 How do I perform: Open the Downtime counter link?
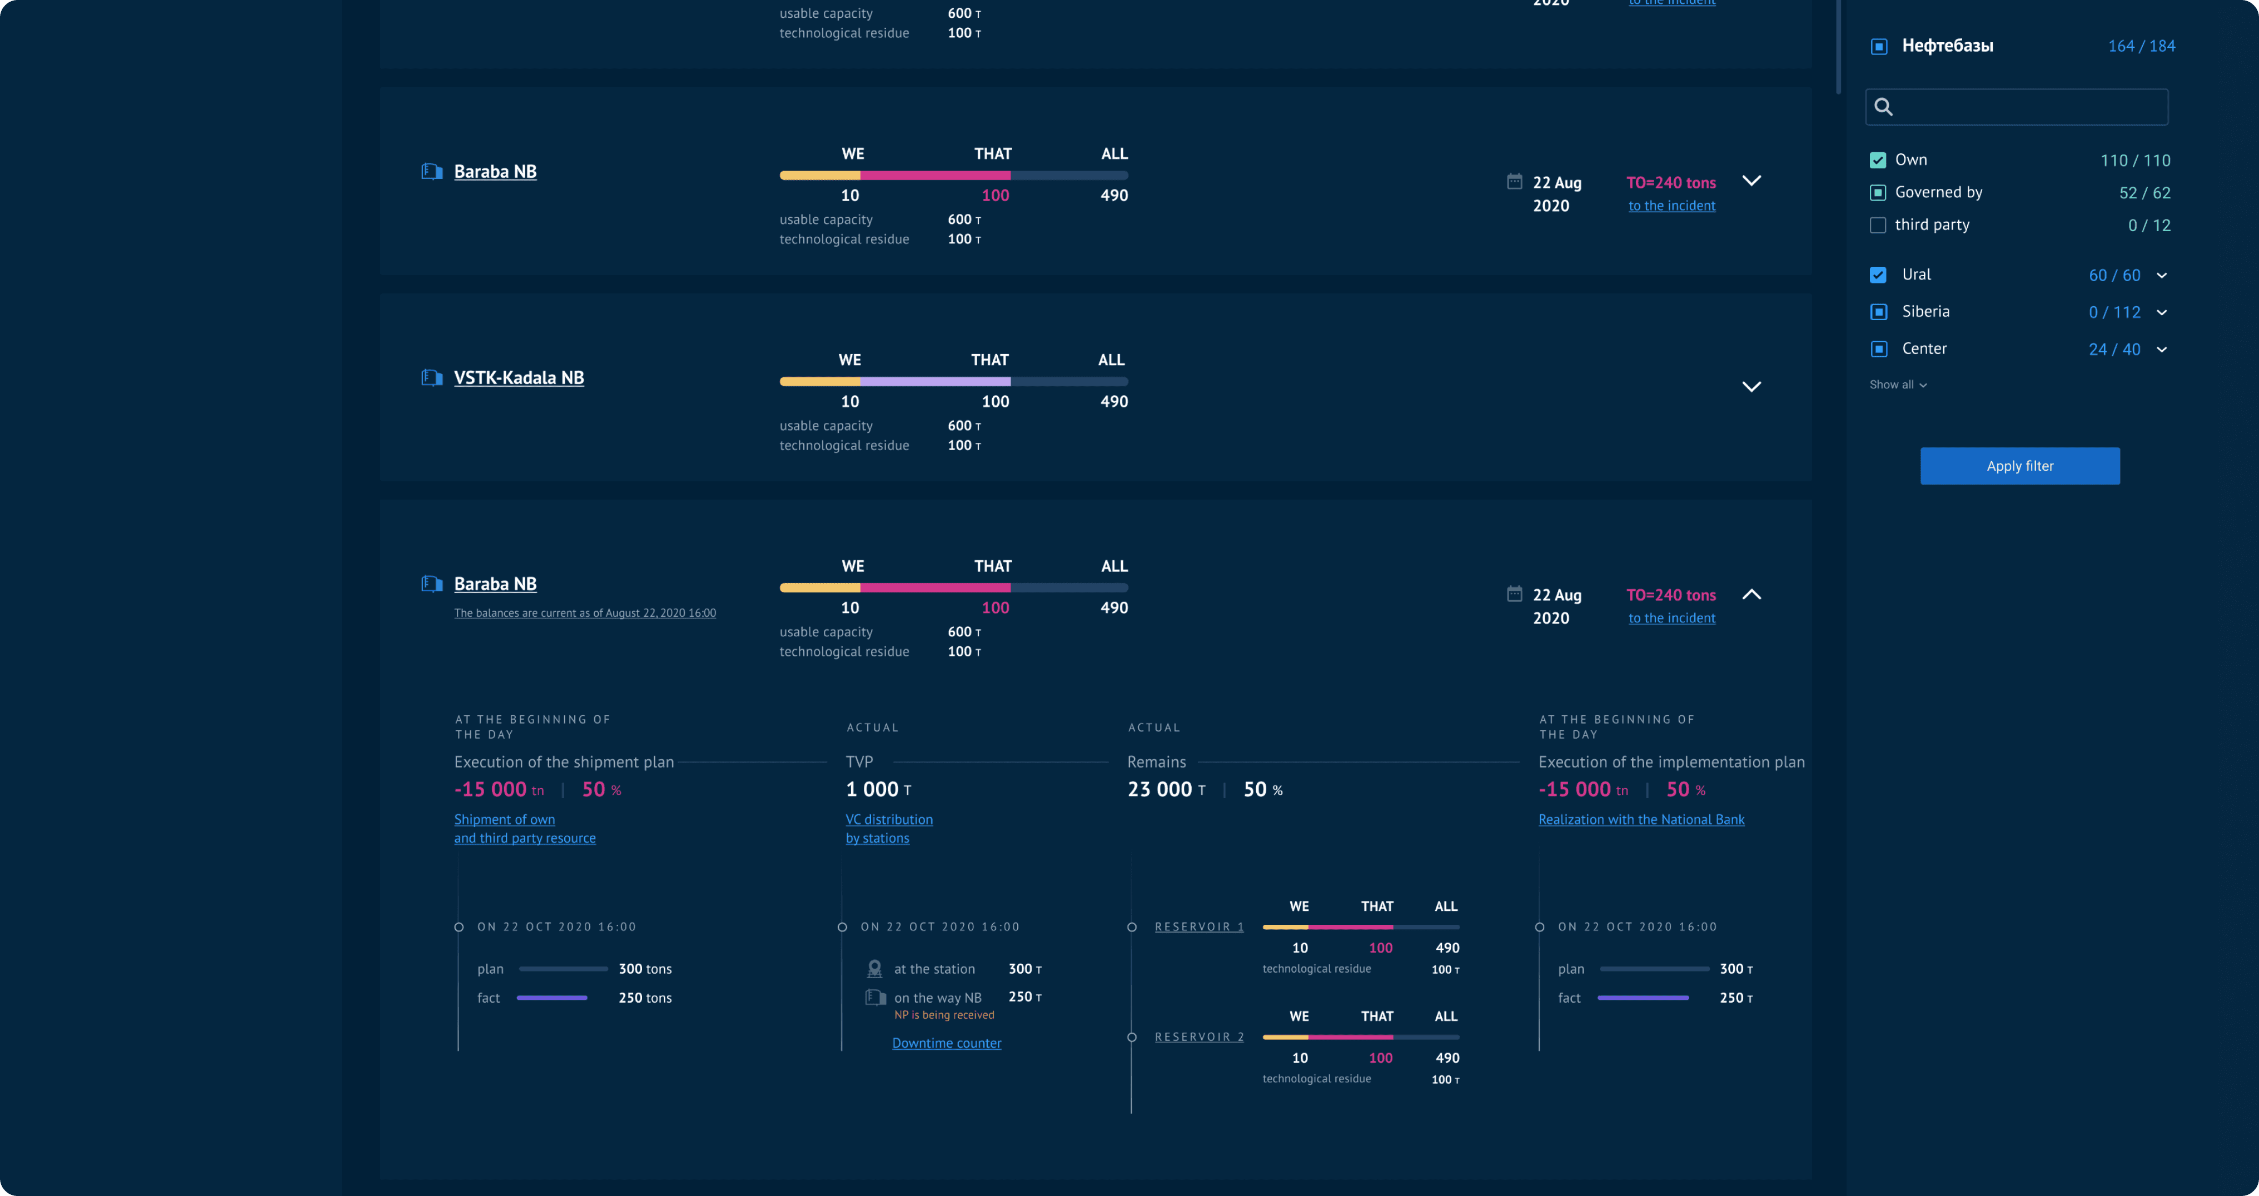946,1043
